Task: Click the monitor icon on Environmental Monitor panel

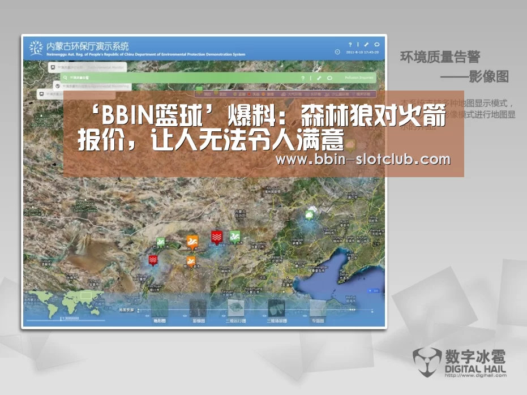Action: click(53, 67)
